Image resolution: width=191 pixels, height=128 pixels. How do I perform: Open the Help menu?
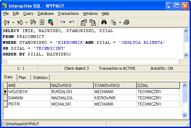coord(105,13)
